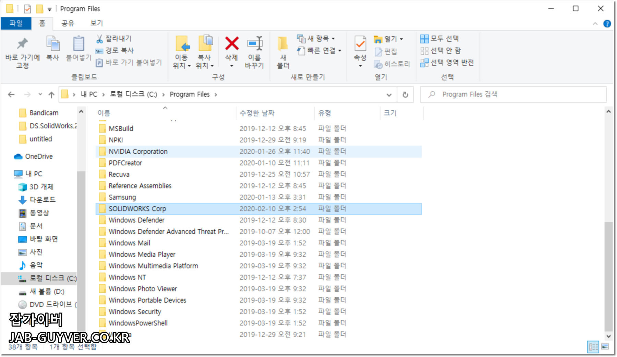Select the Windows Photo Viewer folder
This screenshot has width=617, height=357.
[258, 289]
